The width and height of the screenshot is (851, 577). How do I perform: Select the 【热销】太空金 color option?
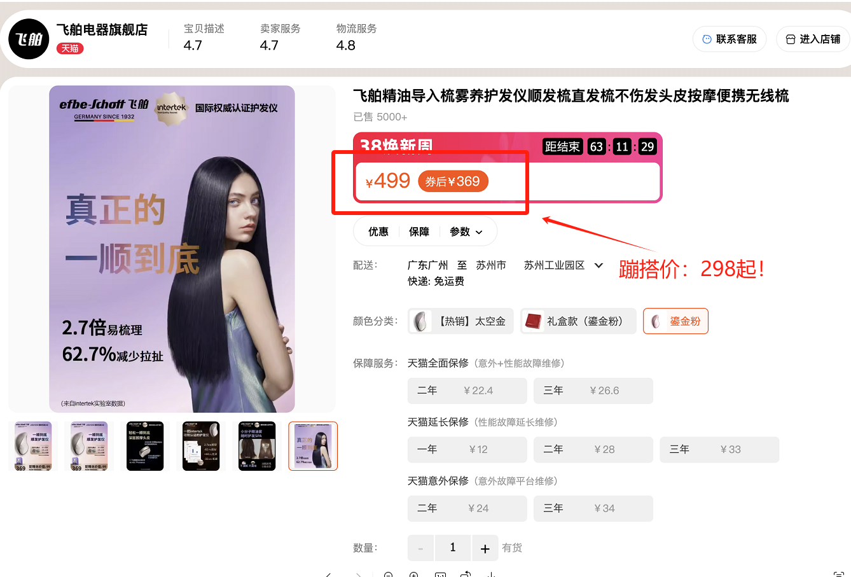[460, 321]
